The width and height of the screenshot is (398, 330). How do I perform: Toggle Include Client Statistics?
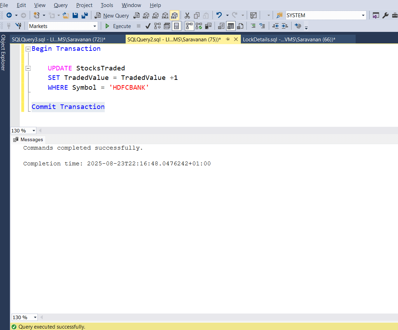[x=208, y=26]
